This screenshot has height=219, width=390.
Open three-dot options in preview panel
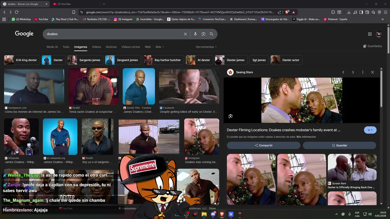point(363,72)
